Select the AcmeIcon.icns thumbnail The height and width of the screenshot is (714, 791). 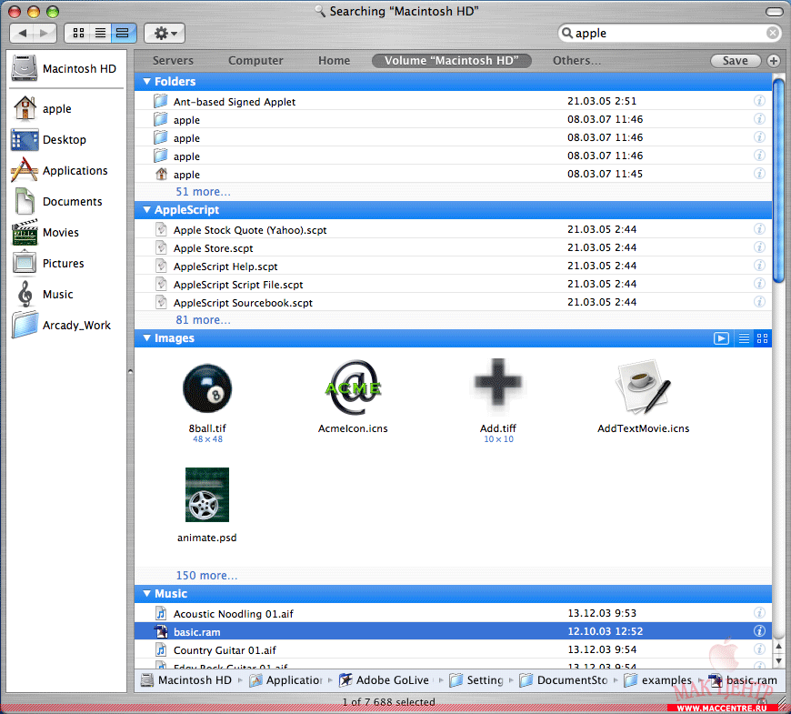pos(353,387)
